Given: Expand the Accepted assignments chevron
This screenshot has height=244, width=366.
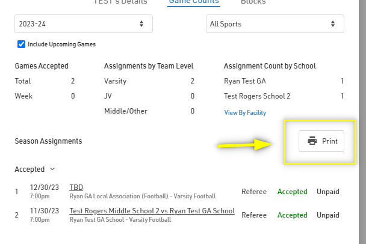Looking at the screenshot, I should coord(52,169).
